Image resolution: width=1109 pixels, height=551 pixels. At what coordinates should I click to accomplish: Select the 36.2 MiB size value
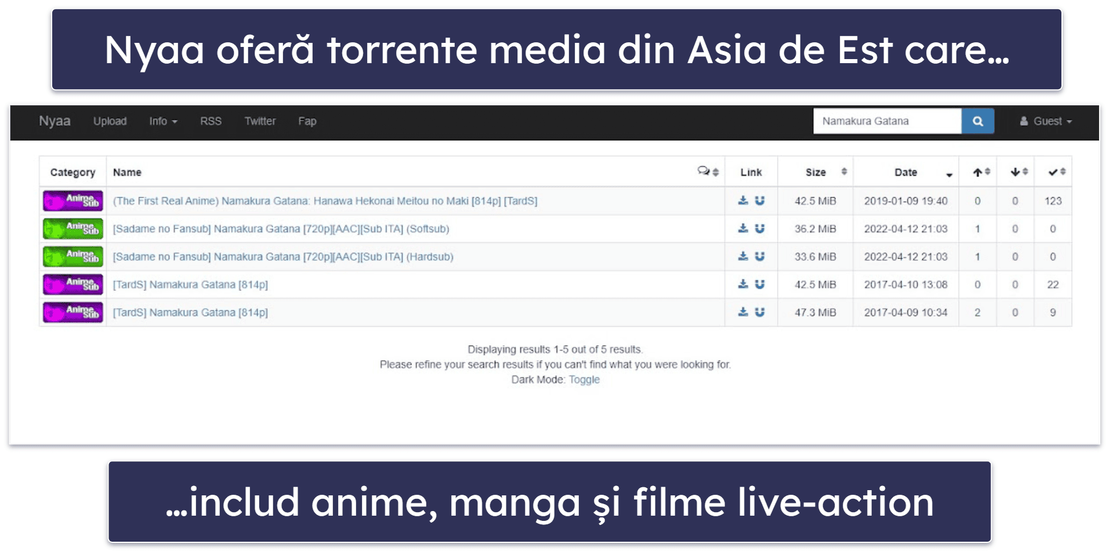816,229
